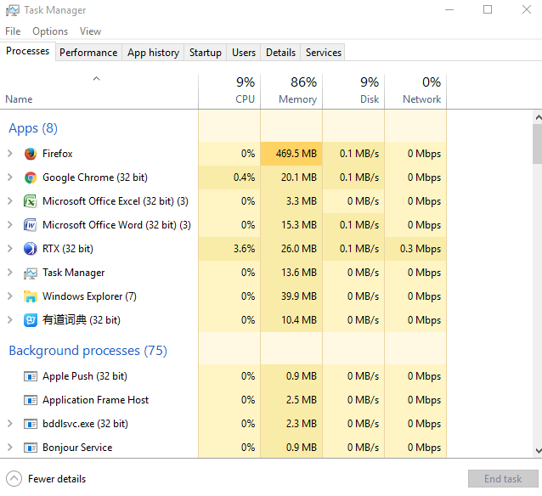Select the Microsoft Office Word 15.3 MB cell
This screenshot has height=496, width=542.
[x=291, y=225]
